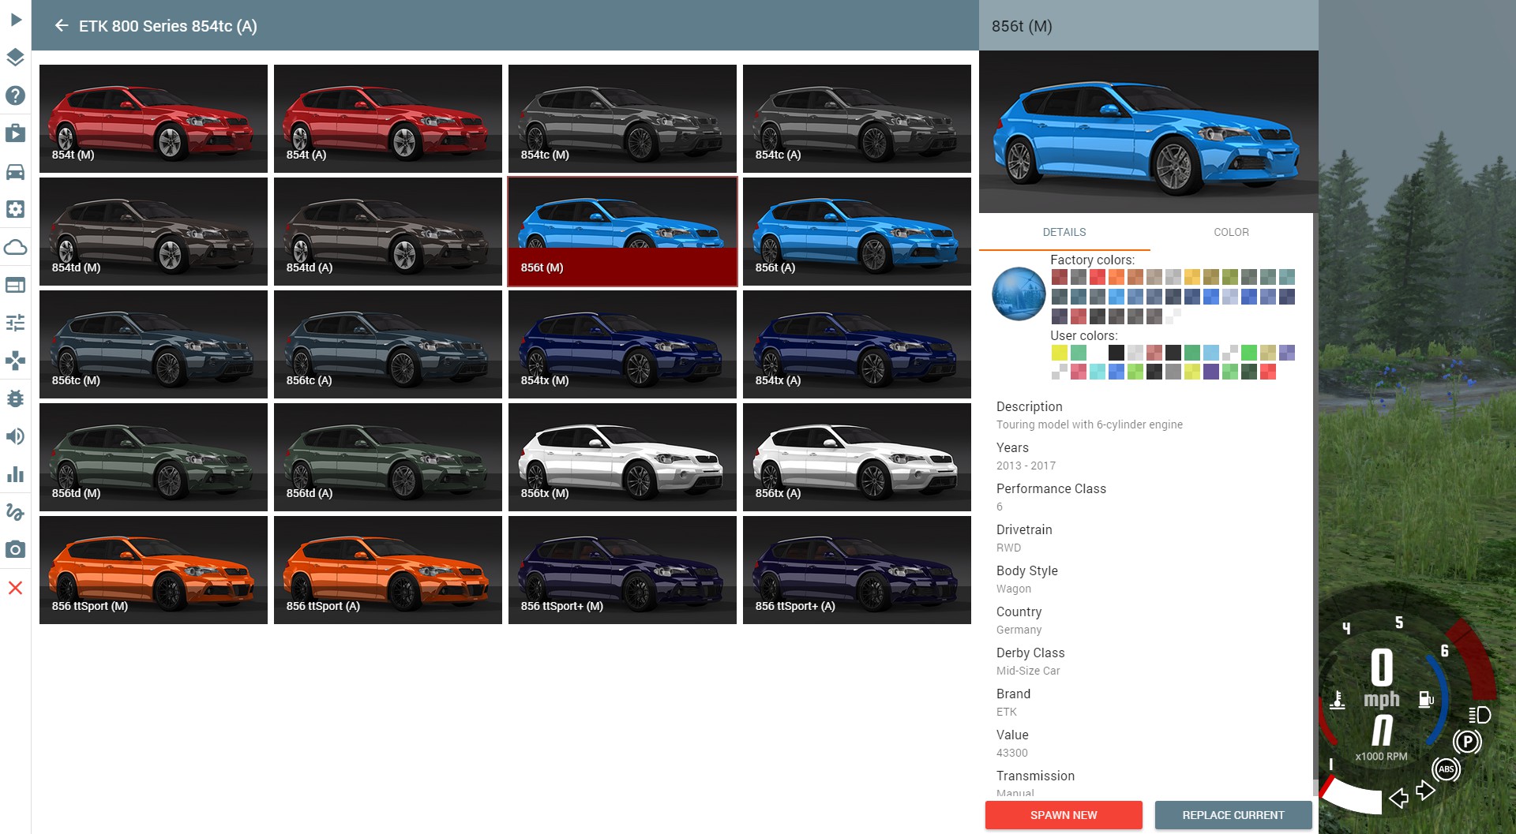Open the vehicle parts config gear icon
This screenshot has width=1516, height=834.
click(x=15, y=209)
